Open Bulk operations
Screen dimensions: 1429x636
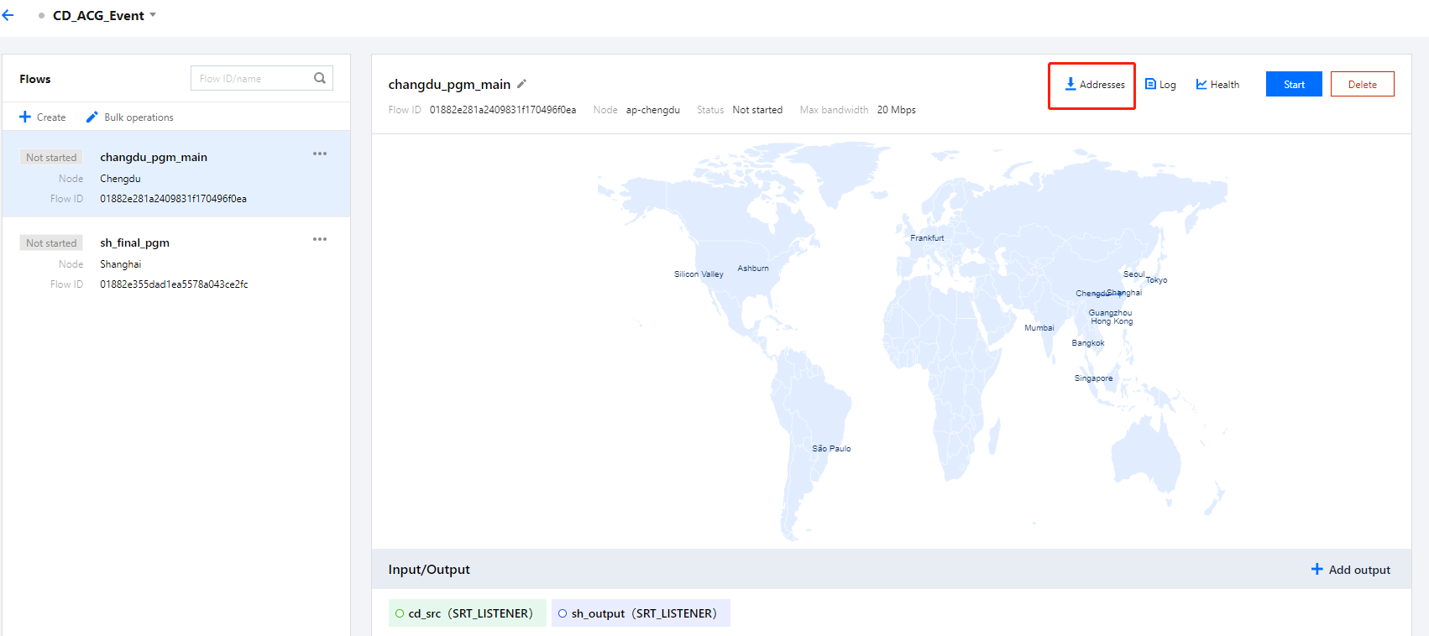(x=130, y=117)
